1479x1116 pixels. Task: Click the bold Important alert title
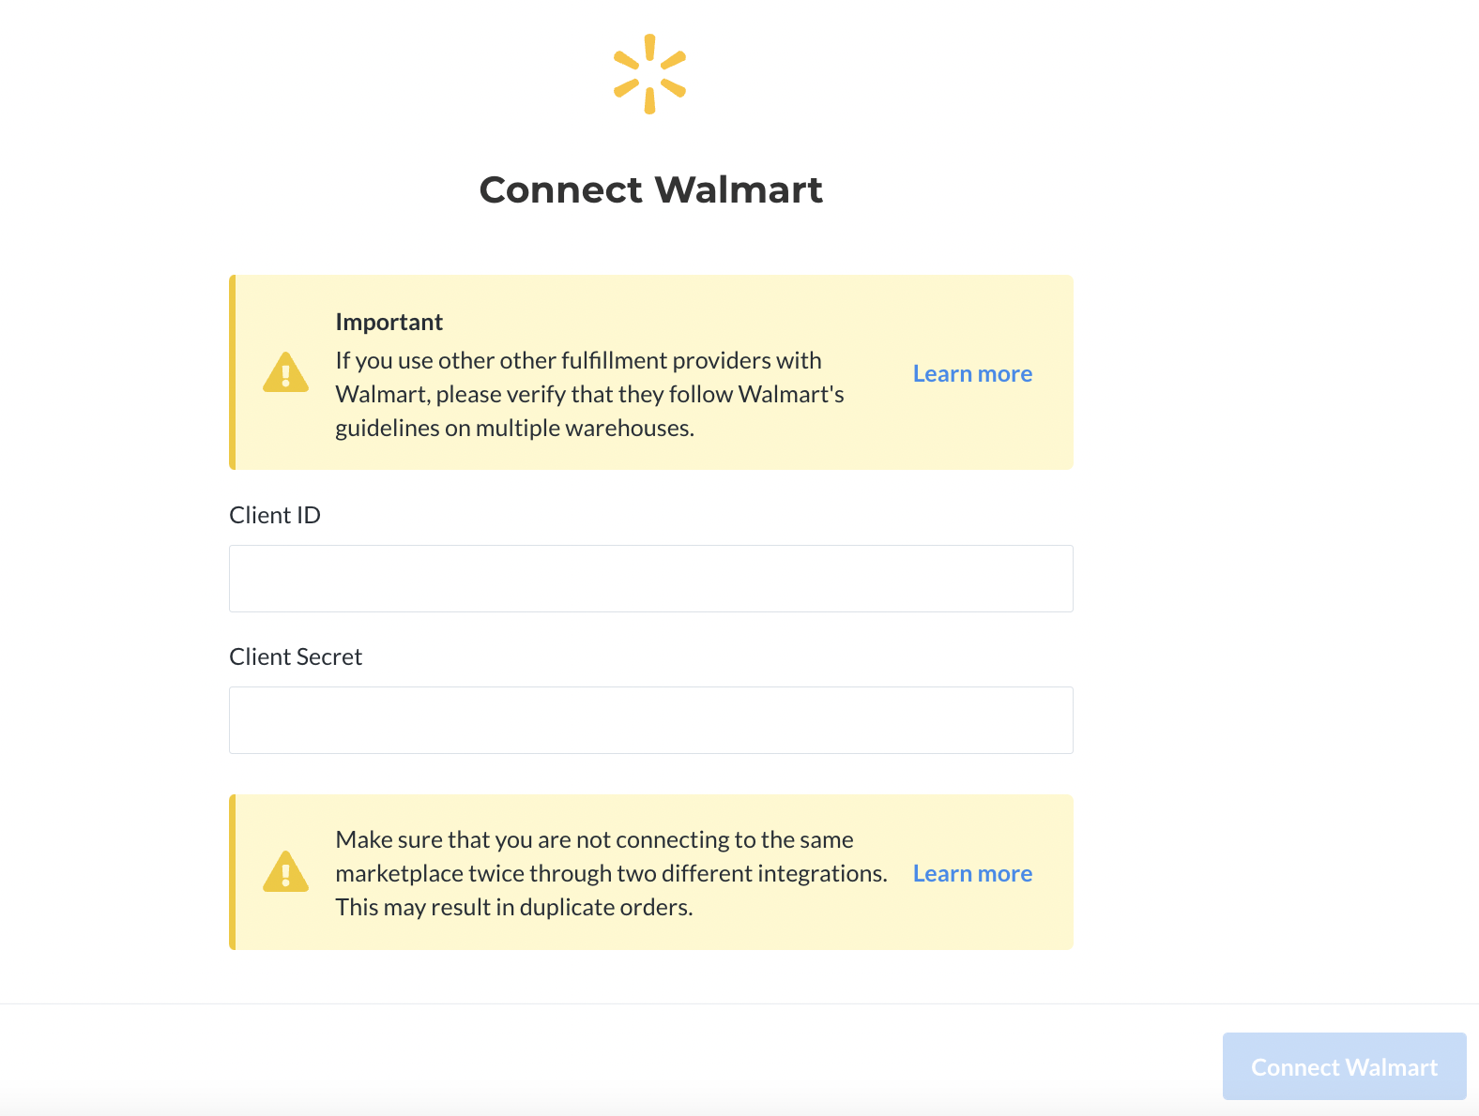[389, 322]
